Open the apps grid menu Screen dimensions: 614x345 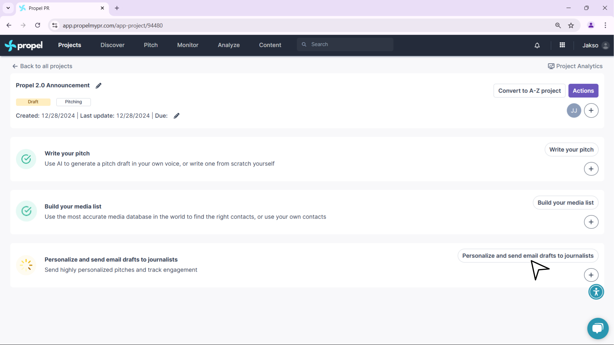pos(562,45)
